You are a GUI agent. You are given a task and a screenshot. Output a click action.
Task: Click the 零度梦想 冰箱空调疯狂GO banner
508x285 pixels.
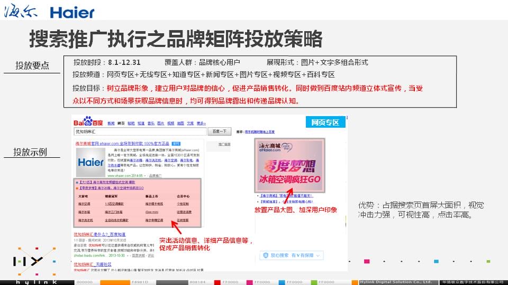289,165
